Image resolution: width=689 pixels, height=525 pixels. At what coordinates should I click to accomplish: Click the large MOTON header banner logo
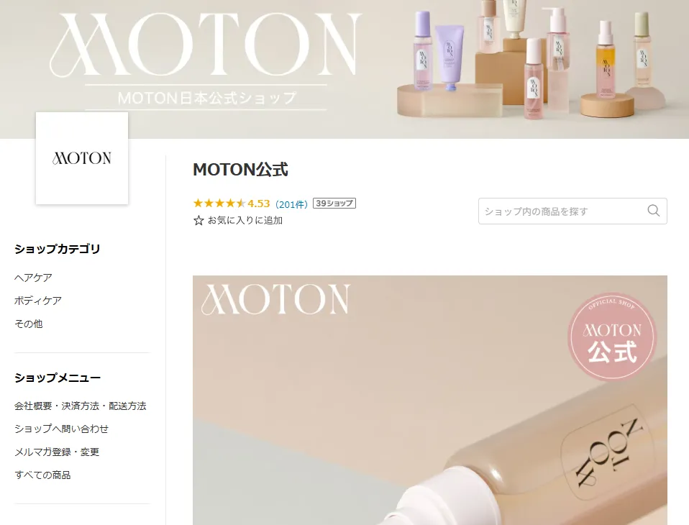click(206, 45)
